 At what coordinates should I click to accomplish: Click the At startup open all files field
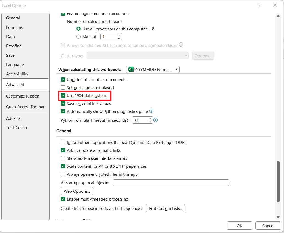pyautogui.click(x=171, y=183)
